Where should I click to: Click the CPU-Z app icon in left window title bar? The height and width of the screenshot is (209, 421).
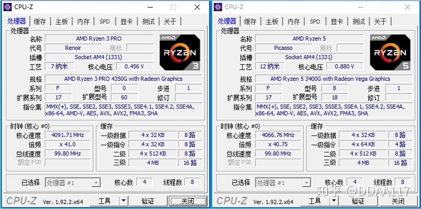tap(7, 7)
